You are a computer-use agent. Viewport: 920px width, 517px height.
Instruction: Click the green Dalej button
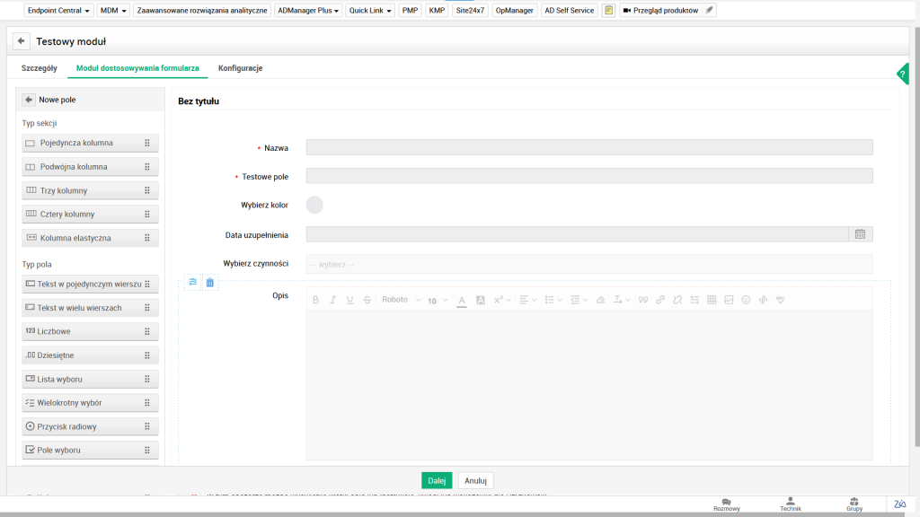click(x=437, y=480)
